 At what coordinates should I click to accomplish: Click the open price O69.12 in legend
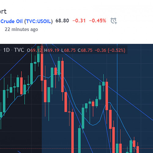(x=34, y=50)
